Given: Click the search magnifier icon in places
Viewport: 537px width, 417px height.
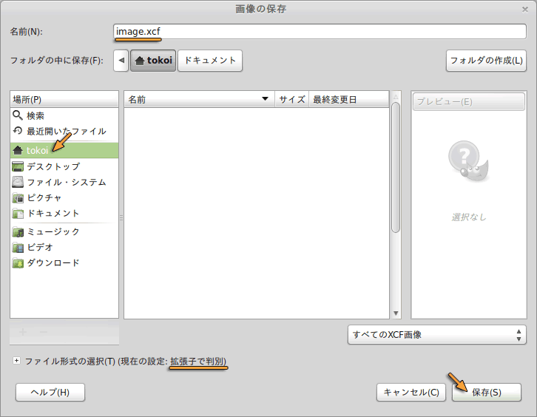Looking at the screenshot, I should (18, 115).
